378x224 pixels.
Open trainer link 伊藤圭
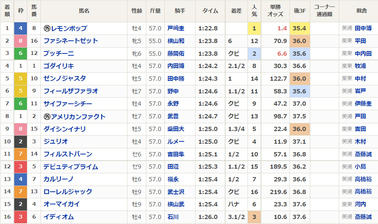pos(363,104)
